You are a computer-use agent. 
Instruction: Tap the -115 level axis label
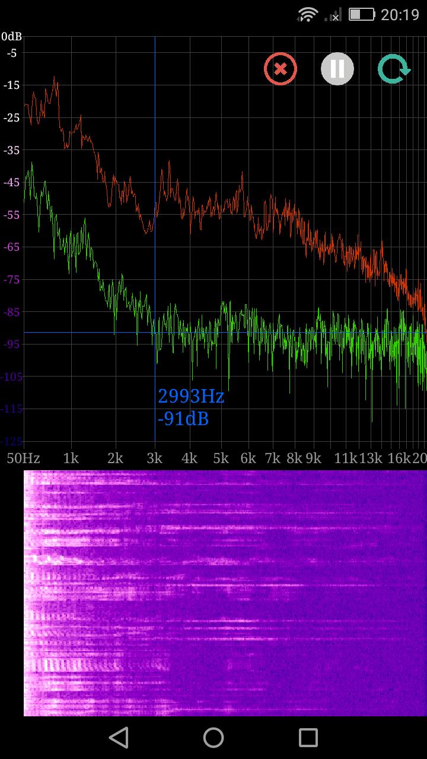12,409
